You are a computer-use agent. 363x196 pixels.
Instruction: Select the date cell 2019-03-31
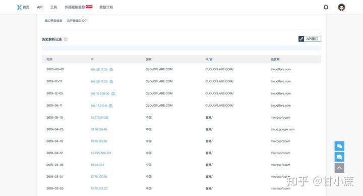54,177
